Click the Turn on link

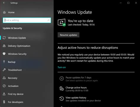62,67
